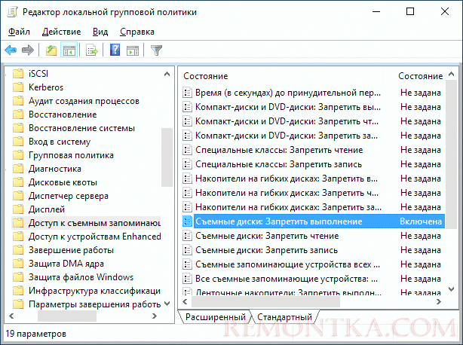Viewport: 463px width, 345px height.
Task: Switch to the Расширенный tab
Action: pos(215,317)
